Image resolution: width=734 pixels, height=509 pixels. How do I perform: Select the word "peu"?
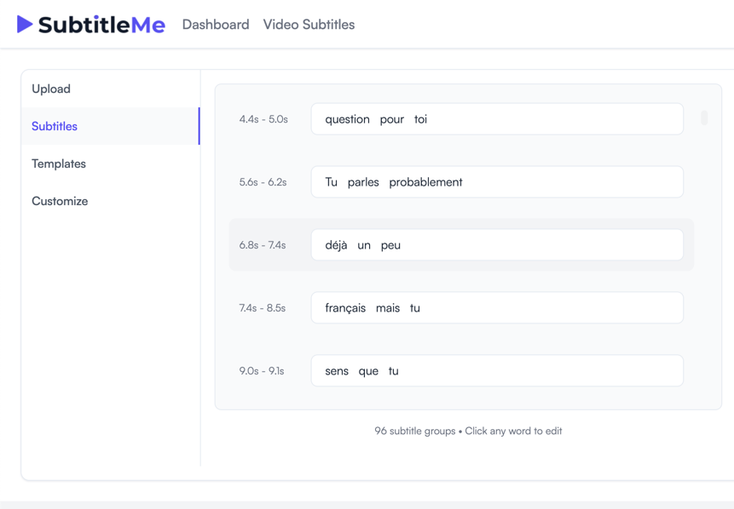(390, 245)
